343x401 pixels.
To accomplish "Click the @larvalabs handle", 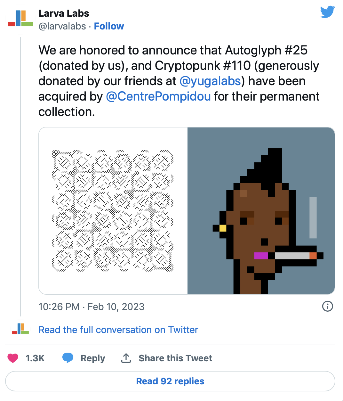I will tap(62, 26).
